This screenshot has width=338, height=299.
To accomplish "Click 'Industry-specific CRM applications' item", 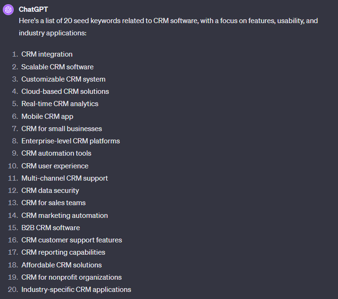I will coord(76,290).
